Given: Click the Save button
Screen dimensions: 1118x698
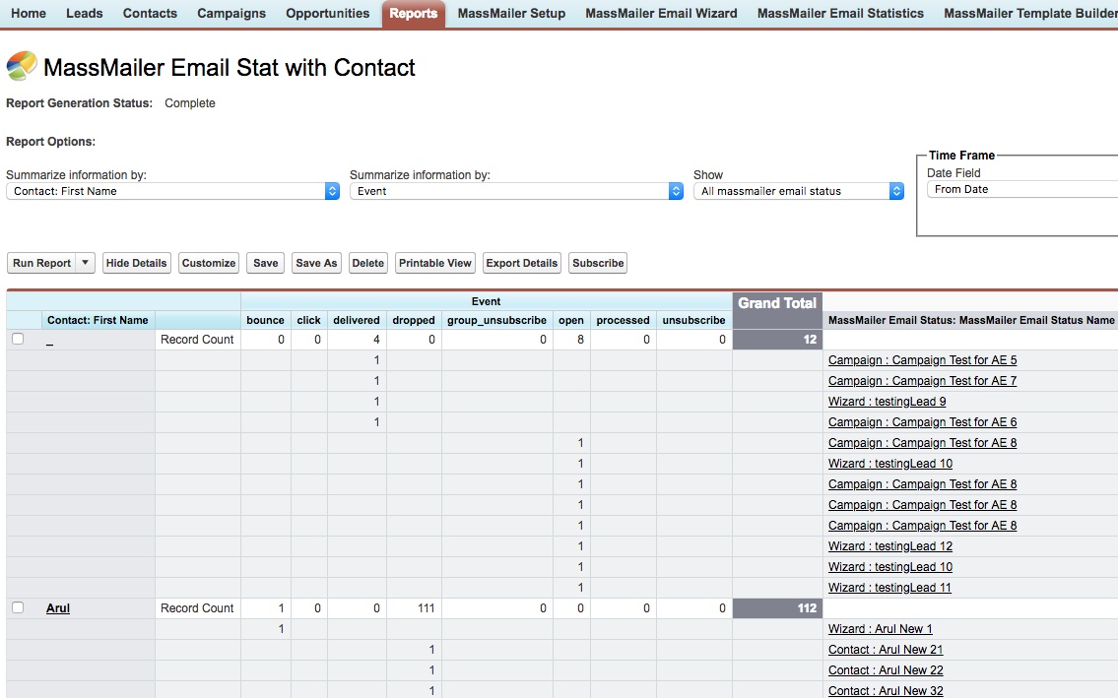Looking at the screenshot, I should click(x=265, y=263).
